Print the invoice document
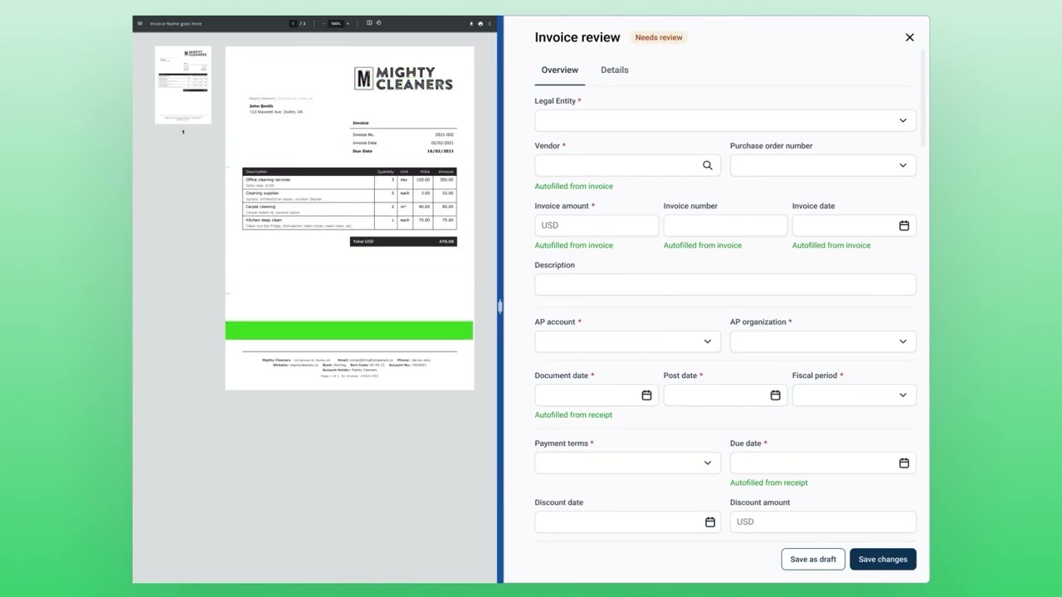Screen dimensions: 1062x597 (x=480, y=23)
